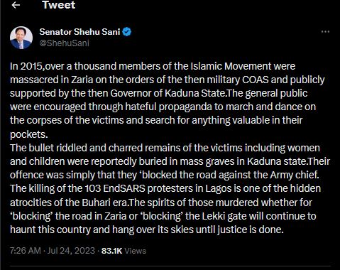Click the Tweet header title
This screenshot has width=340, height=270.
pos(59,5)
